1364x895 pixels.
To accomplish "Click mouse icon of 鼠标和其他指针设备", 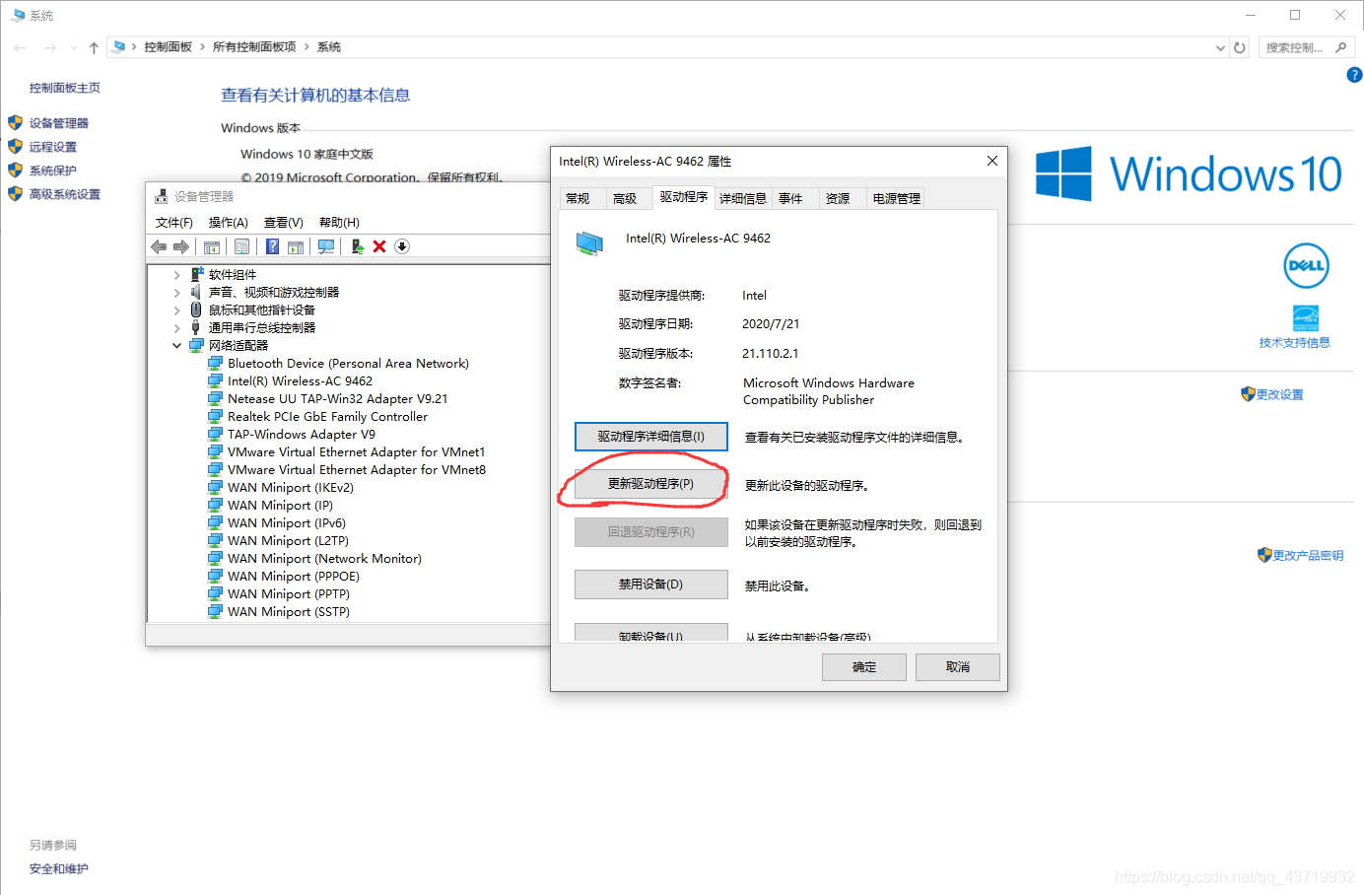I will coord(196,310).
